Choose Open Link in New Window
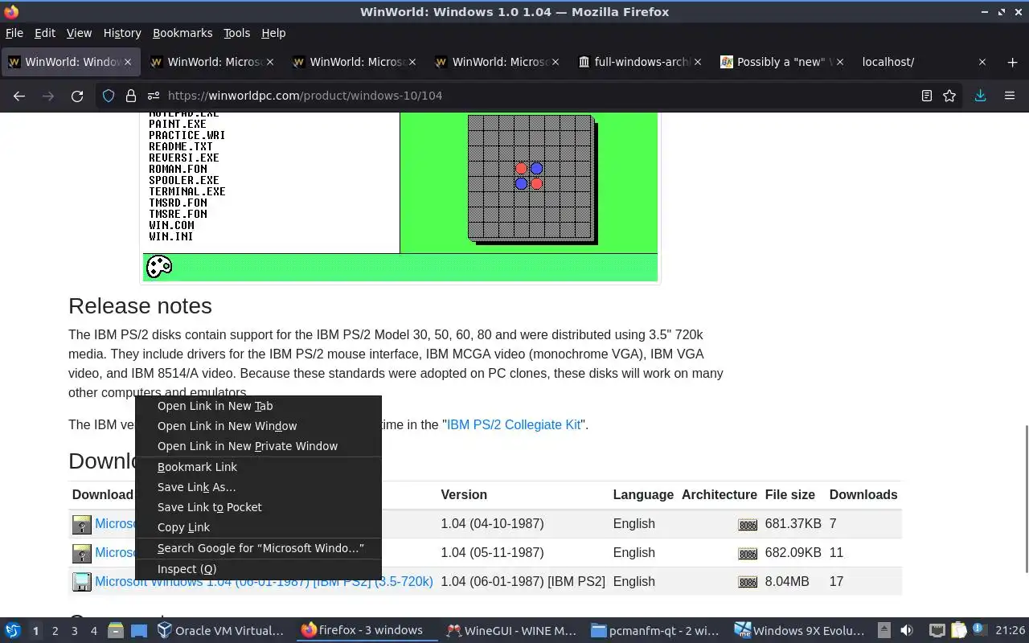The width and height of the screenshot is (1029, 643). (x=258, y=426)
